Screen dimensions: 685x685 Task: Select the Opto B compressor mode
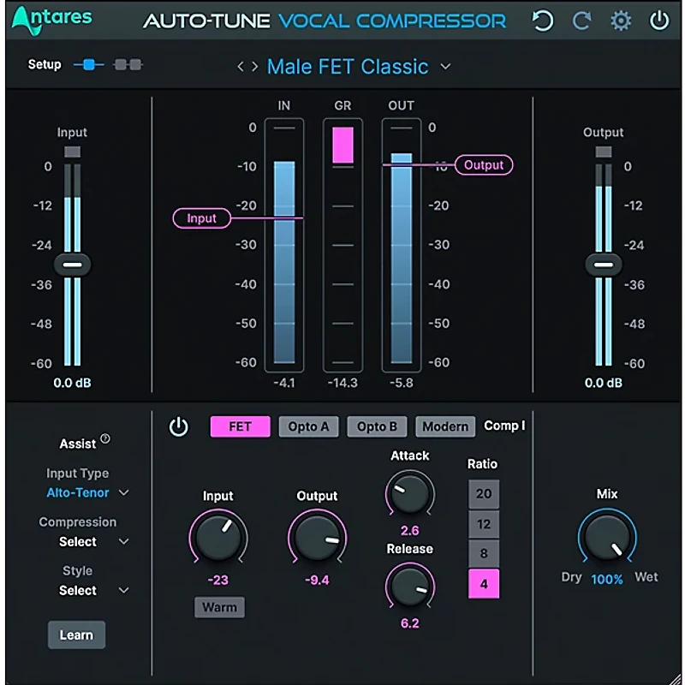pos(377,426)
